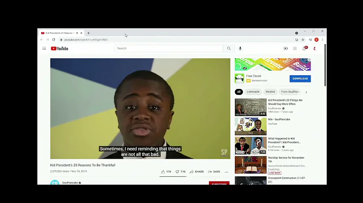Open the Chrome profile icon

click(317, 40)
